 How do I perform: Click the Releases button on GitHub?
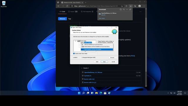[x=62, y=19]
